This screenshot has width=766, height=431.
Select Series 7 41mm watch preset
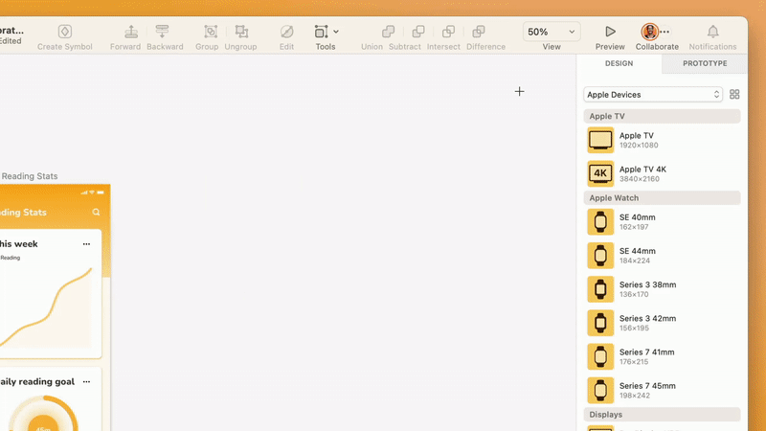click(x=662, y=356)
